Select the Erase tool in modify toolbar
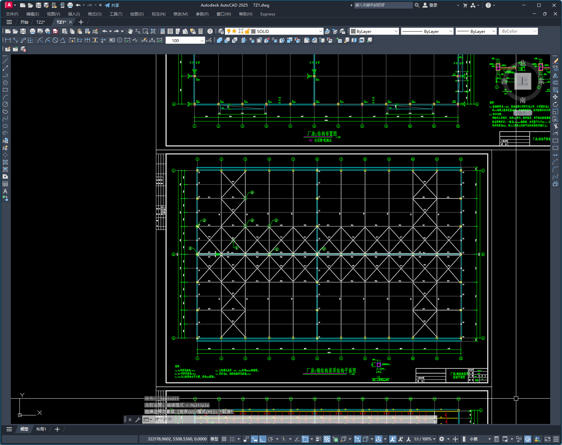This screenshot has height=445, width=562. click(555, 61)
